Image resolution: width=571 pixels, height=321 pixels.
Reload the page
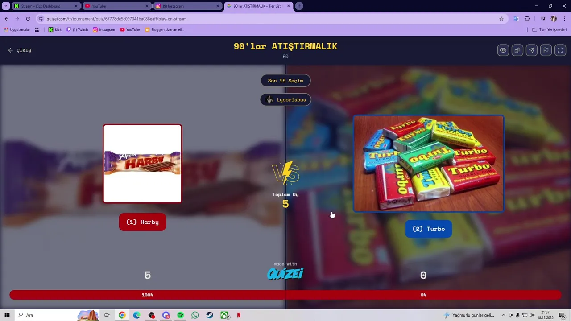28,19
